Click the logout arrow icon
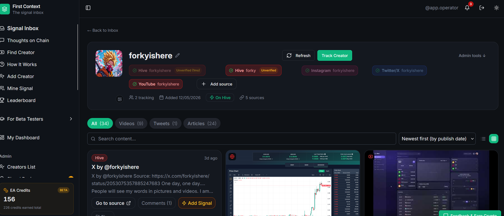 coord(482,8)
